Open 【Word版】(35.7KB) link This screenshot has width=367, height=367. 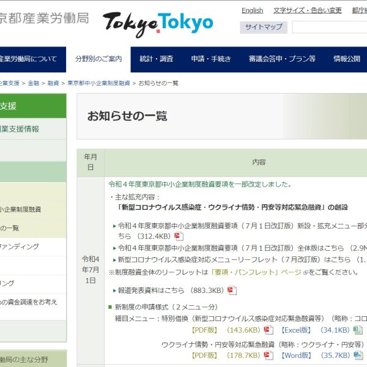[315, 355]
